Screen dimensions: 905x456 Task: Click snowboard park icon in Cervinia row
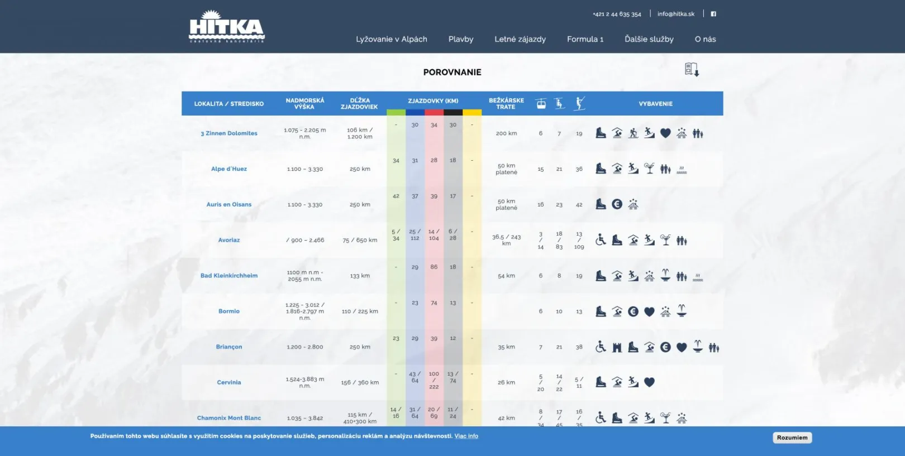633,382
